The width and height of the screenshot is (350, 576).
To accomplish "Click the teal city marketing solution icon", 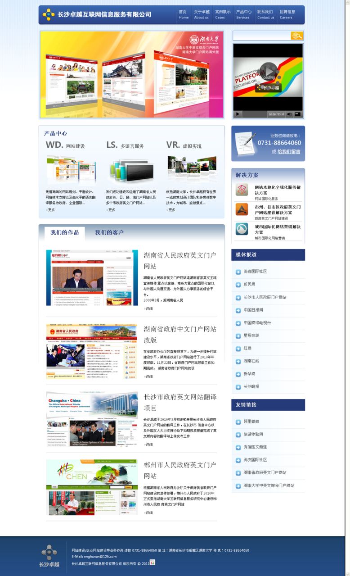I will pyautogui.click(x=242, y=229).
